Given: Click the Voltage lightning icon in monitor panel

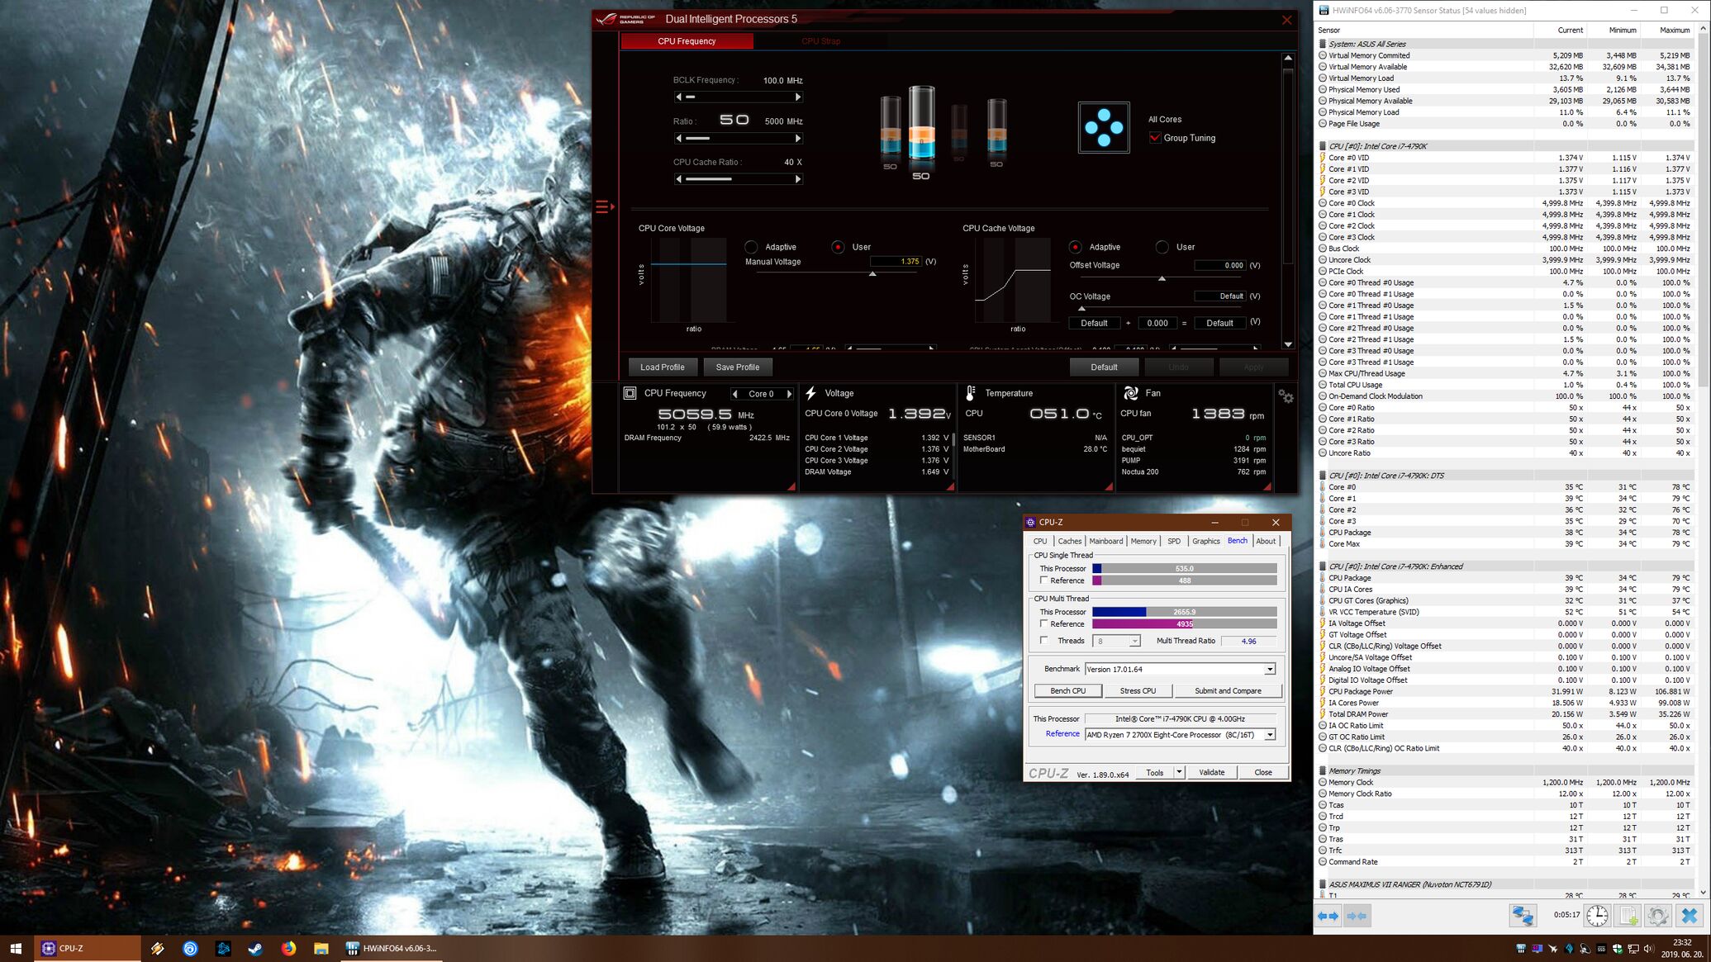Looking at the screenshot, I should [811, 393].
